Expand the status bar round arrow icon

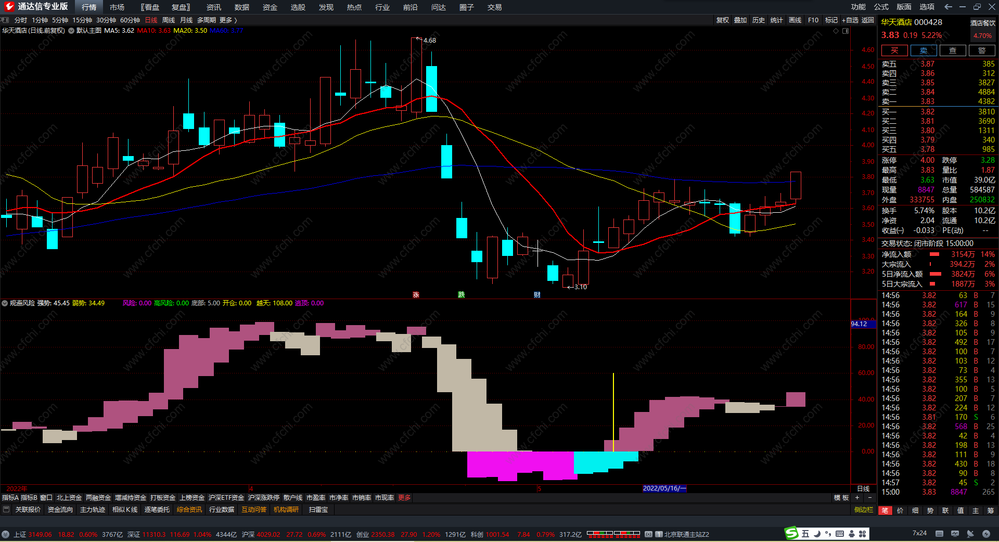5,534
